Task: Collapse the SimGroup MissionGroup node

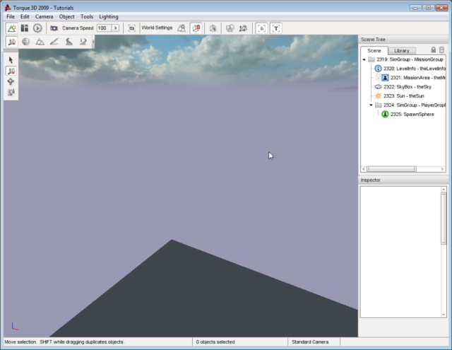Action: pos(364,59)
